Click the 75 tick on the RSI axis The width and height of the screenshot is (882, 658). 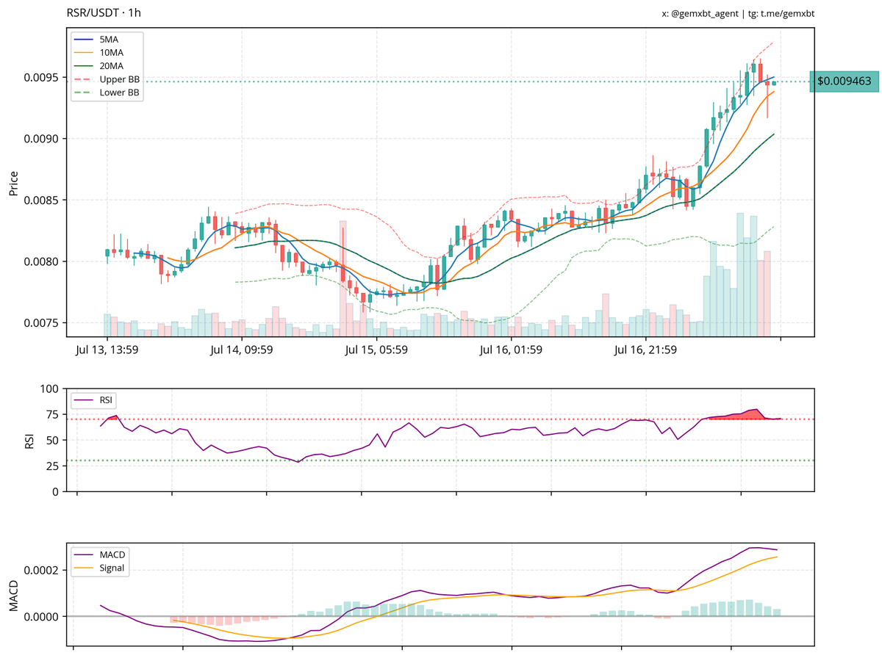point(54,414)
